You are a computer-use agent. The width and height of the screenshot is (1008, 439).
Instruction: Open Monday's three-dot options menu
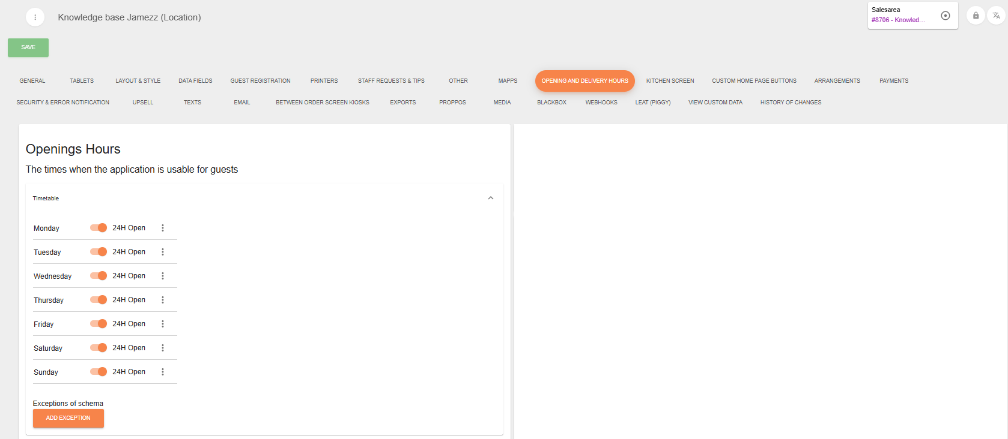click(x=163, y=228)
